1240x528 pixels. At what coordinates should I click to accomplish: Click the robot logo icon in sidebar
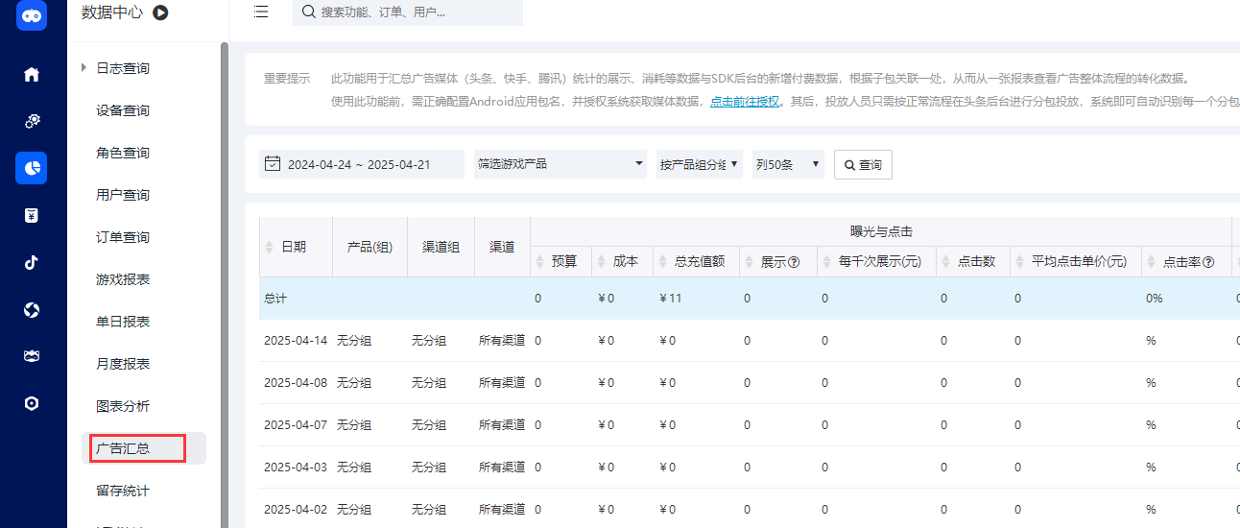click(x=32, y=15)
